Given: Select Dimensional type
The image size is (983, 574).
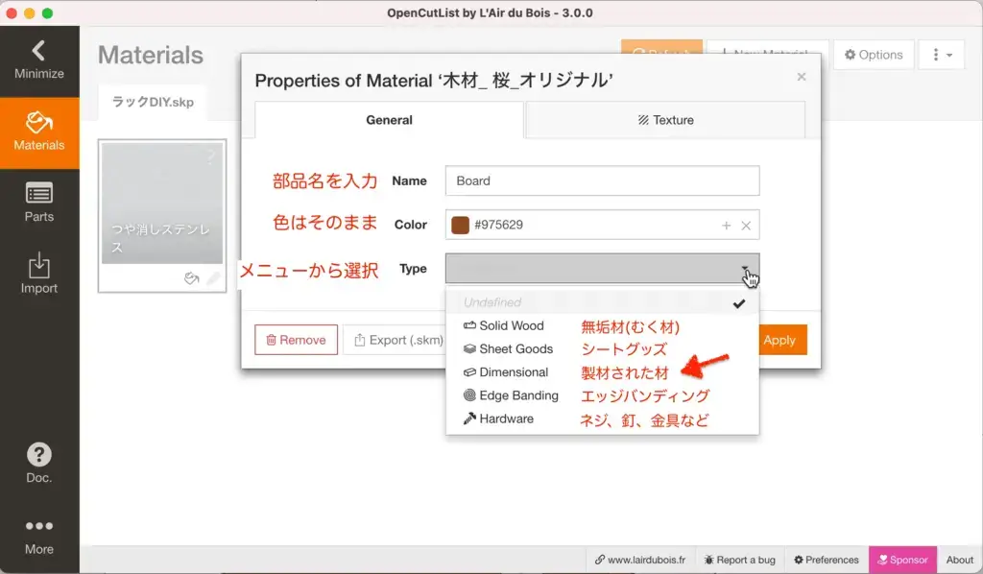Looking at the screenshot, I should coord(602,372).
